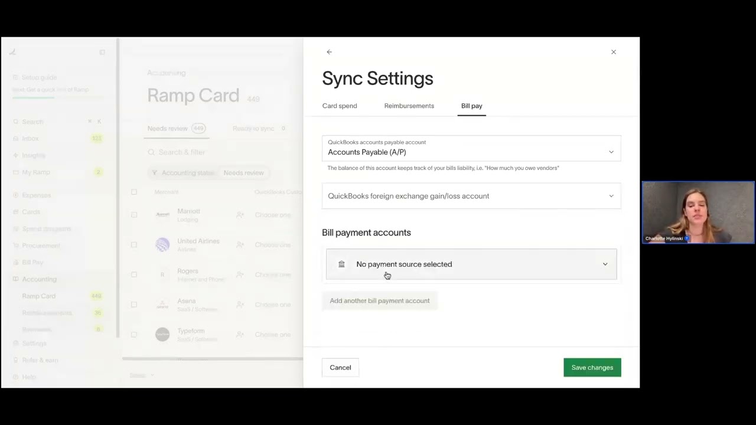This screenshot has height=425, width=756.
Task: Click the Search magnifier icon in sidebar
Action: 16,122
